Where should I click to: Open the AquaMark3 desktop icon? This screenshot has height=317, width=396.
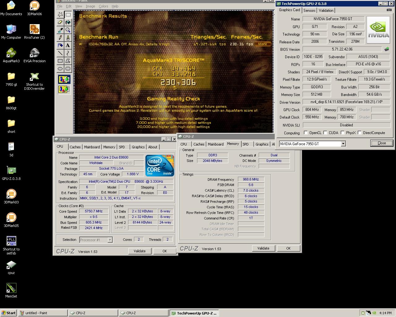click(x=11, y=55)
